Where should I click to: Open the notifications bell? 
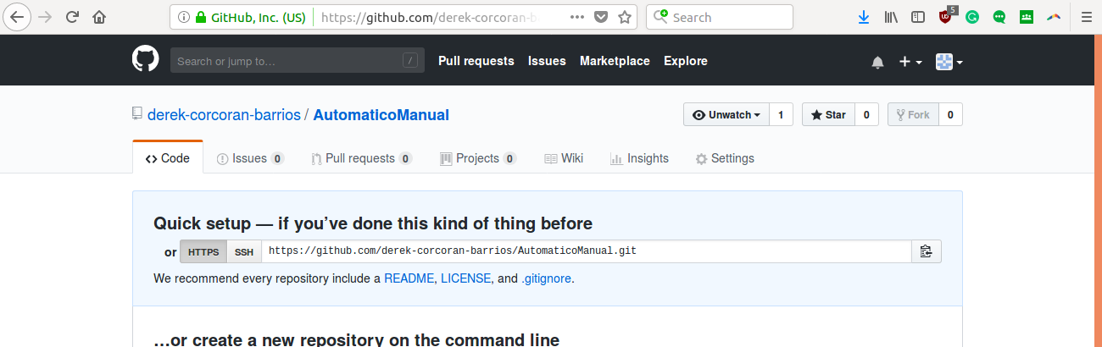point(877,62)
